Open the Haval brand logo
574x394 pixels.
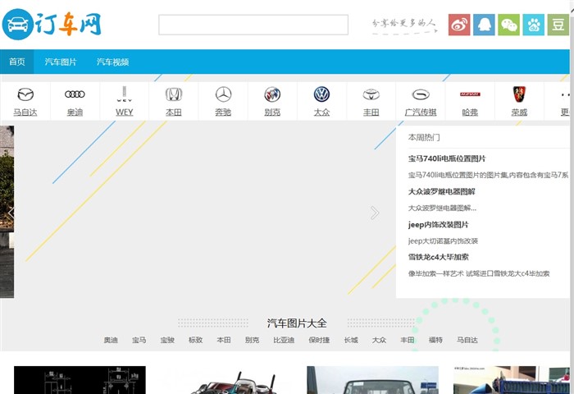coord(470,94)
